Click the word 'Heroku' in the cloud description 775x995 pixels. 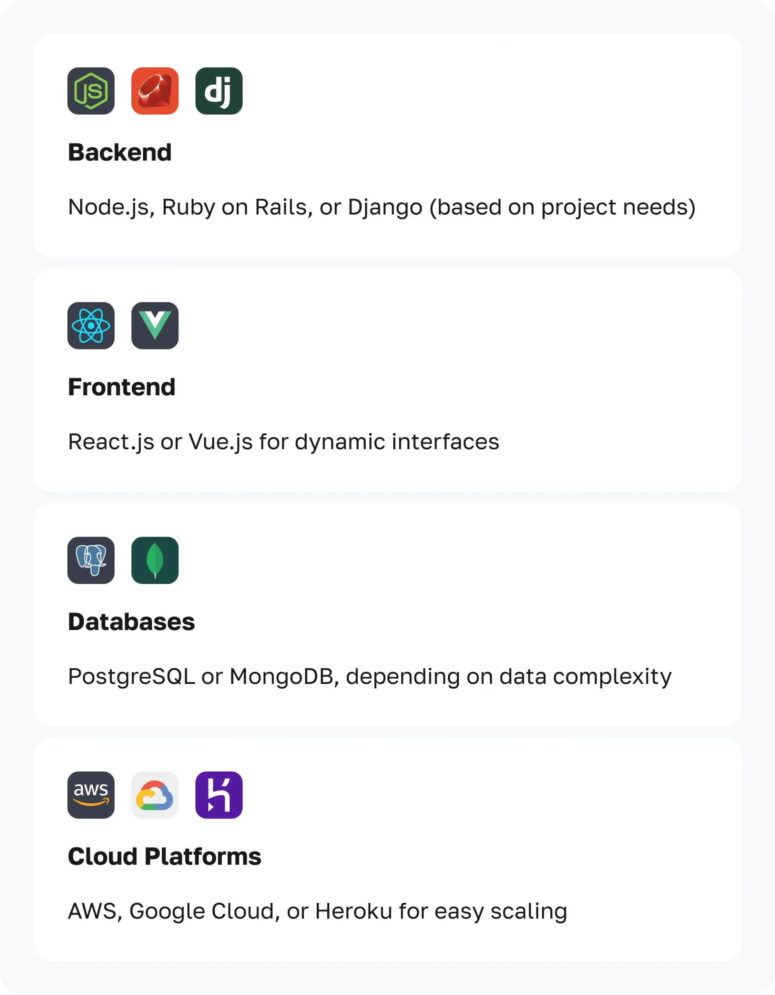(x=353, y=911)
